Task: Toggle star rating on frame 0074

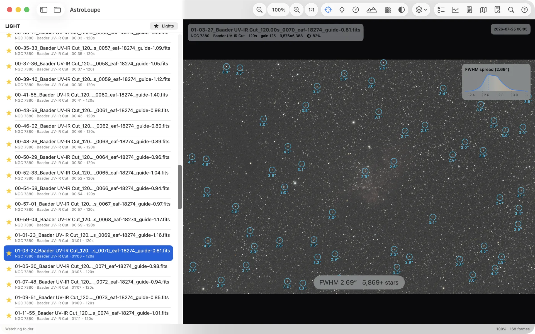Action: [9, 316]
